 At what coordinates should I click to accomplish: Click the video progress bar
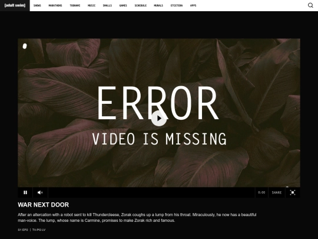[x=151, y=192]
